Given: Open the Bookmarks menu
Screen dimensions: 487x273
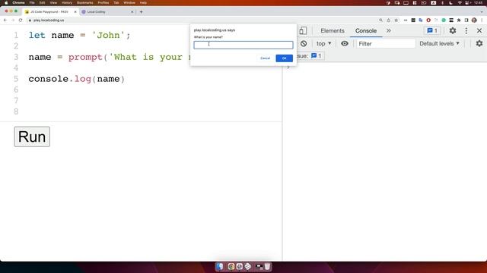Looking at the screenshot, I should 84,3.
